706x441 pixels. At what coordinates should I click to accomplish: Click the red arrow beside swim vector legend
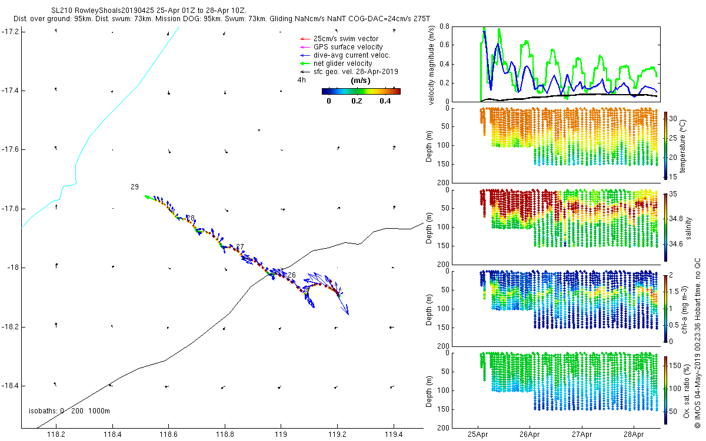304,39
